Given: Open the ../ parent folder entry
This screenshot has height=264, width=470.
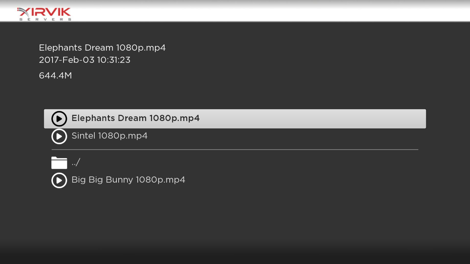Looking at the screenshot, I should (76, 162).
